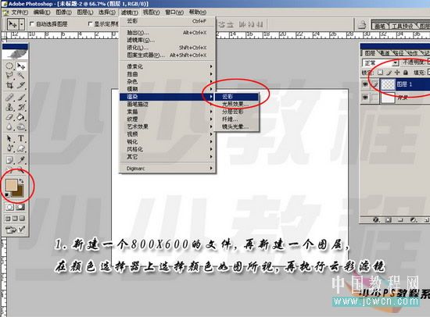Expand the 素描 submenu
The height and width of the screenshot is (317, 430).
pos(167,112)
